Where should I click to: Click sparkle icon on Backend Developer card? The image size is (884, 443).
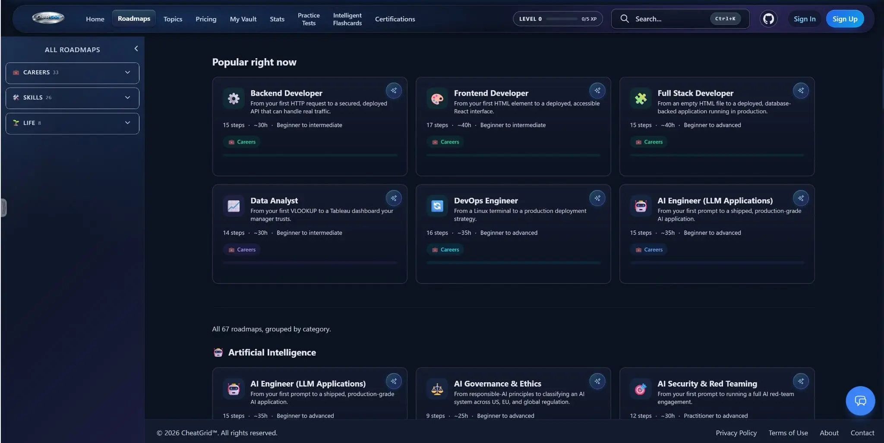[x=394, y=90]
